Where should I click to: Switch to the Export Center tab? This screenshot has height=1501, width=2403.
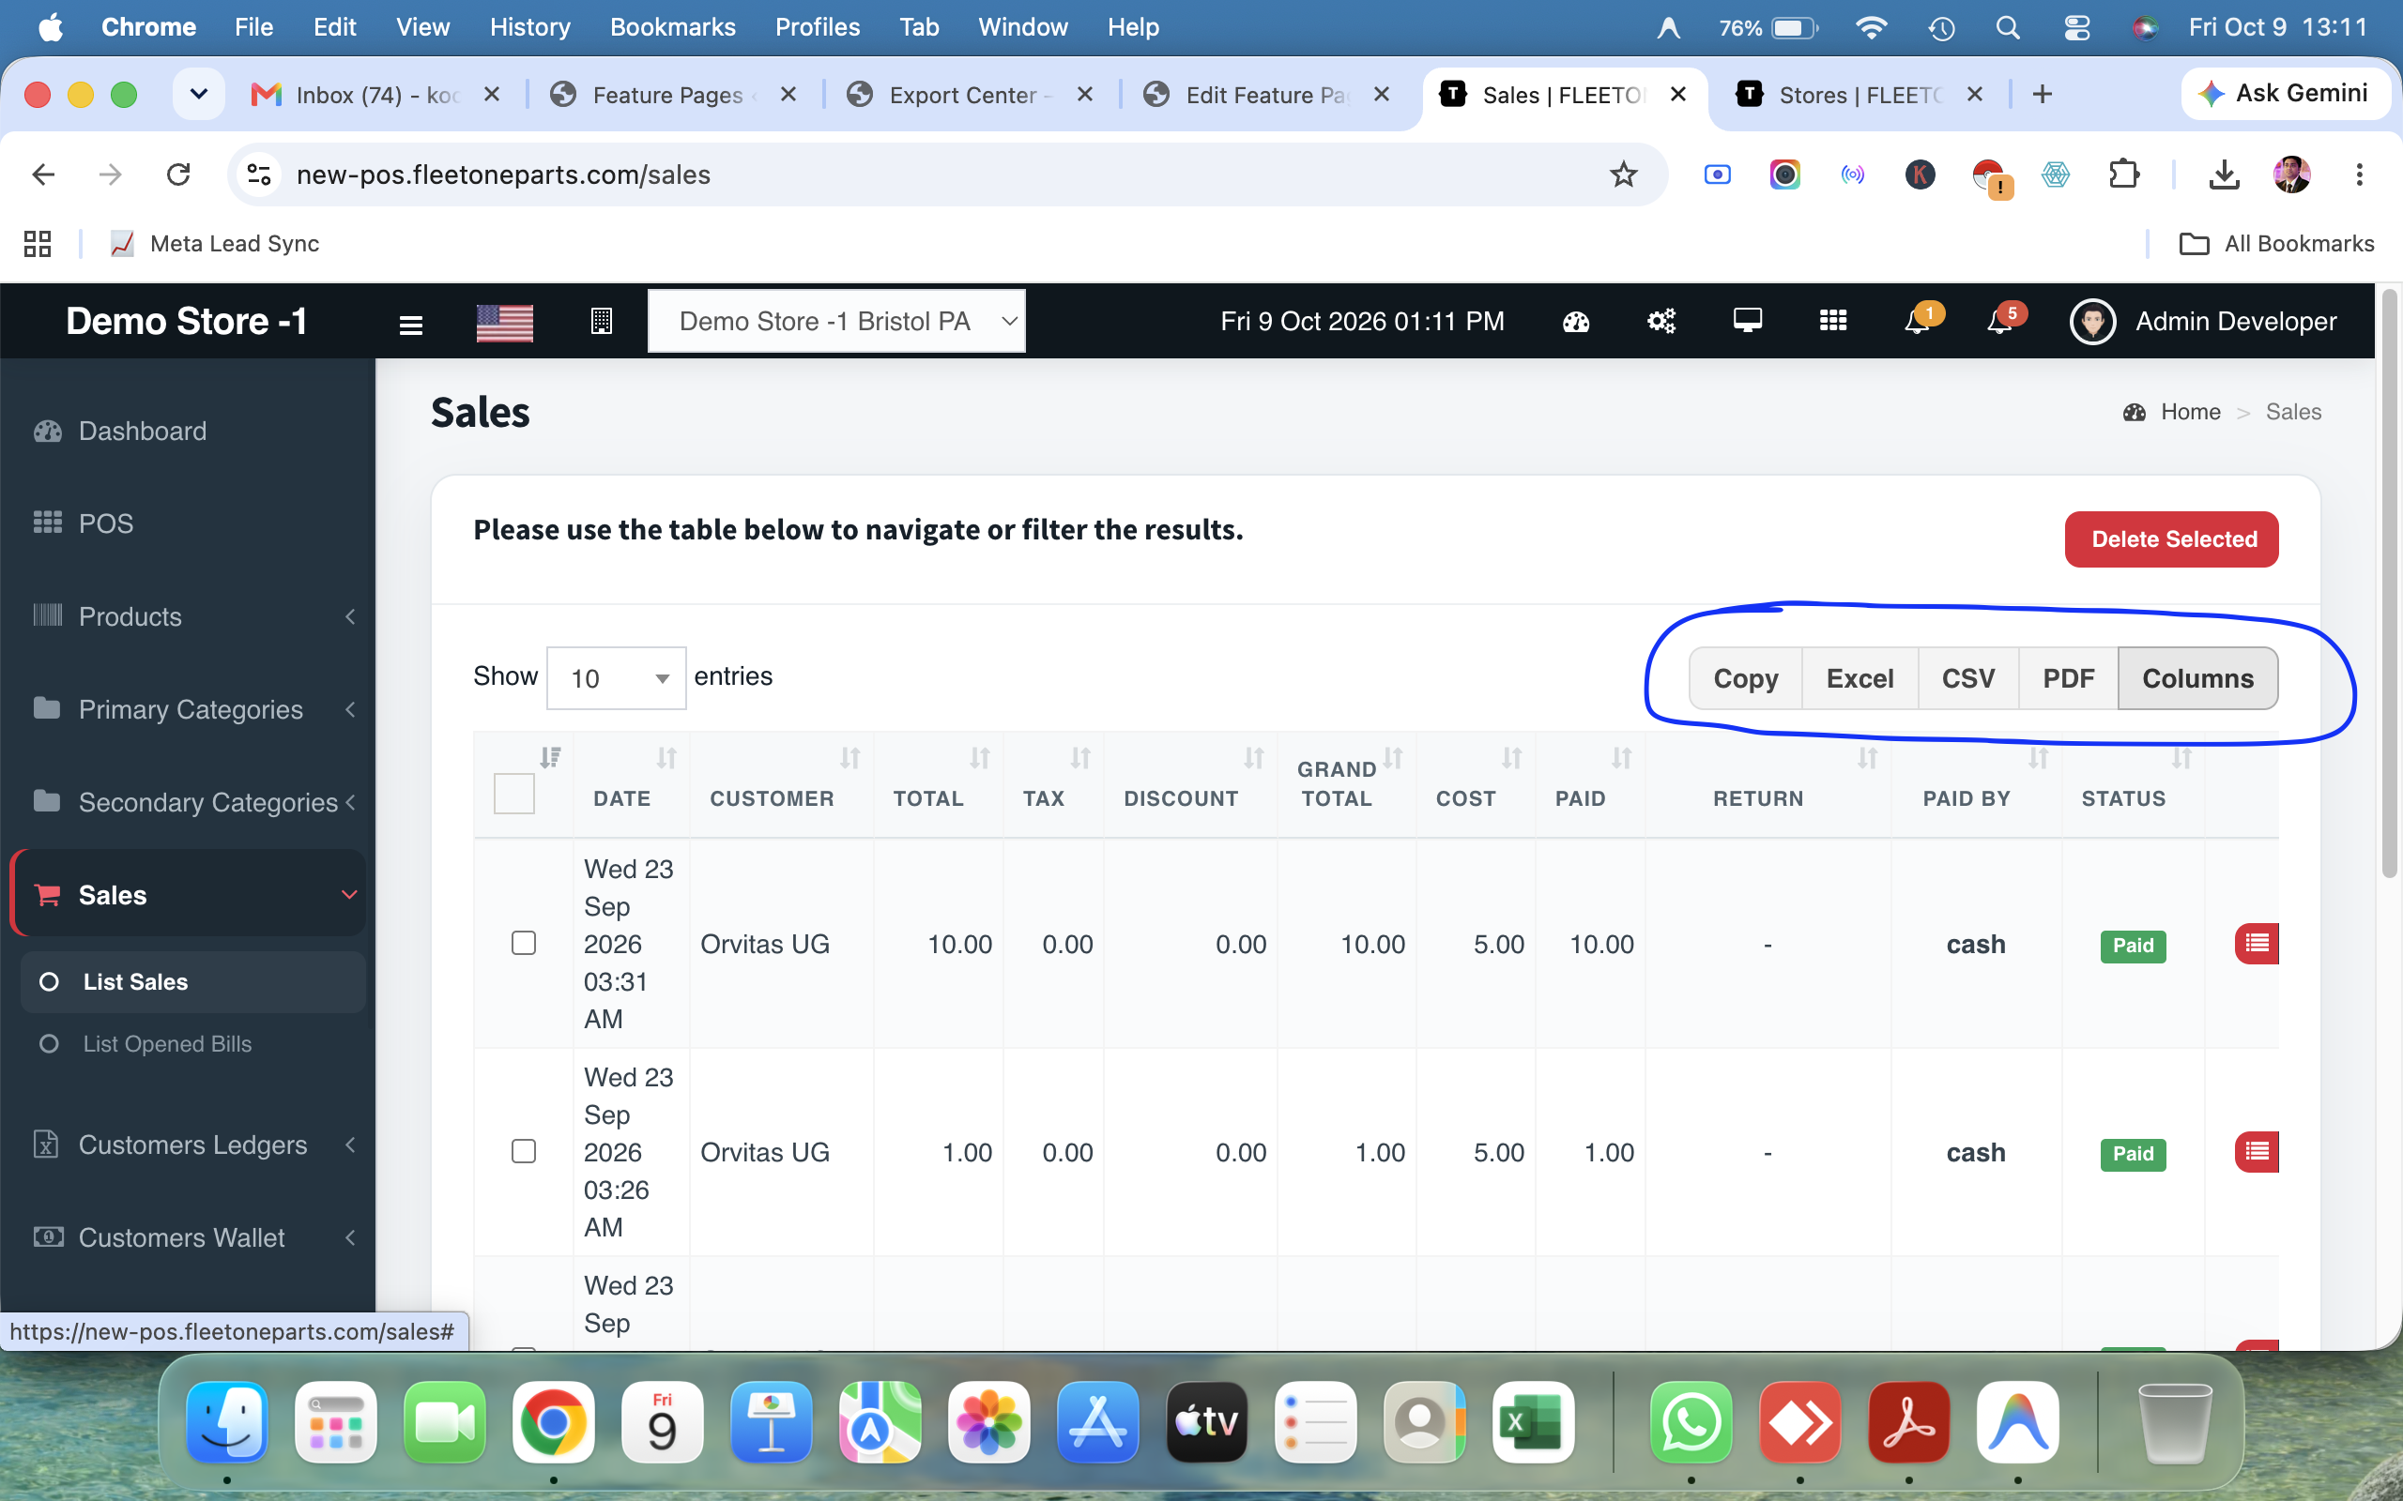pyautogui.click(x=971, y=96)
